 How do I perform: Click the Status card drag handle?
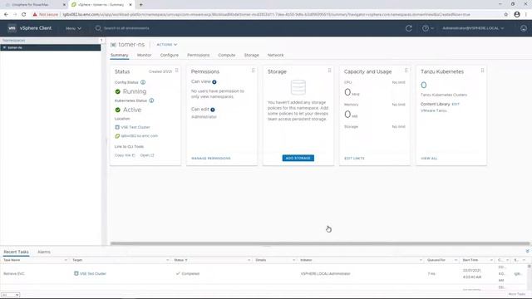(x=177, y=71)
